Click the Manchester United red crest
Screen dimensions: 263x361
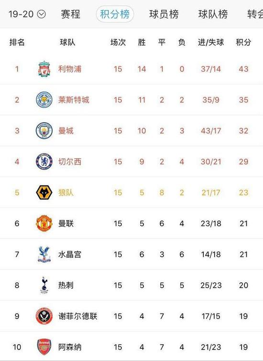(x=44, y=223)
